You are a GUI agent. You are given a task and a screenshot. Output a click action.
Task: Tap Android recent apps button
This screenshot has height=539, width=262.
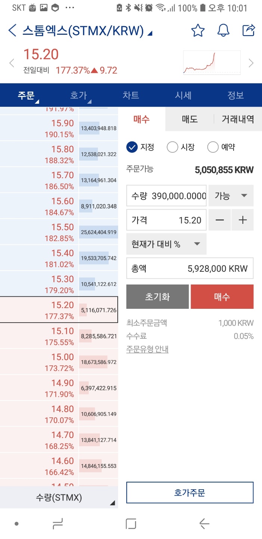coord(58,524)
